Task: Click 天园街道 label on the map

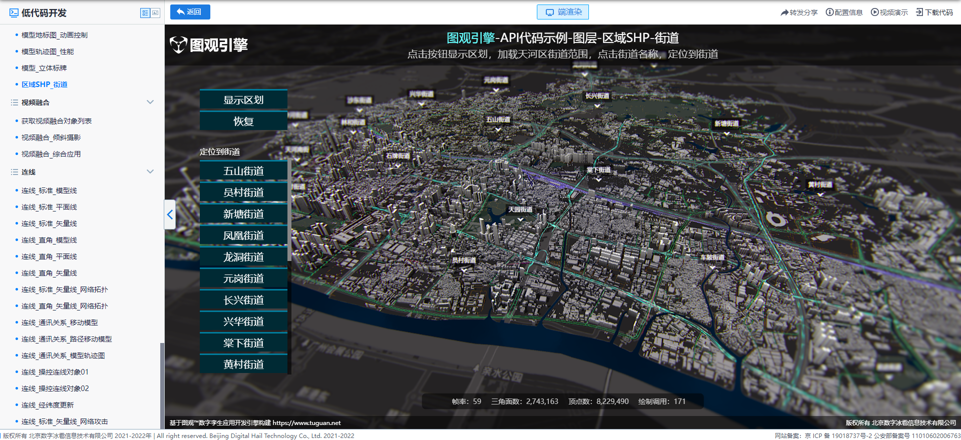Action: pyautogui.click(x=520, y=210)
